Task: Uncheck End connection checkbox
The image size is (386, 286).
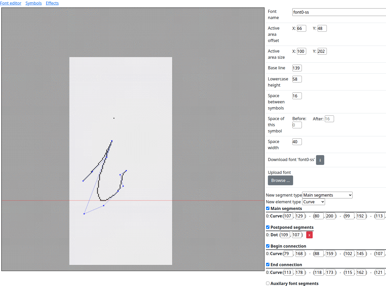Action: [x=268, y=265]
